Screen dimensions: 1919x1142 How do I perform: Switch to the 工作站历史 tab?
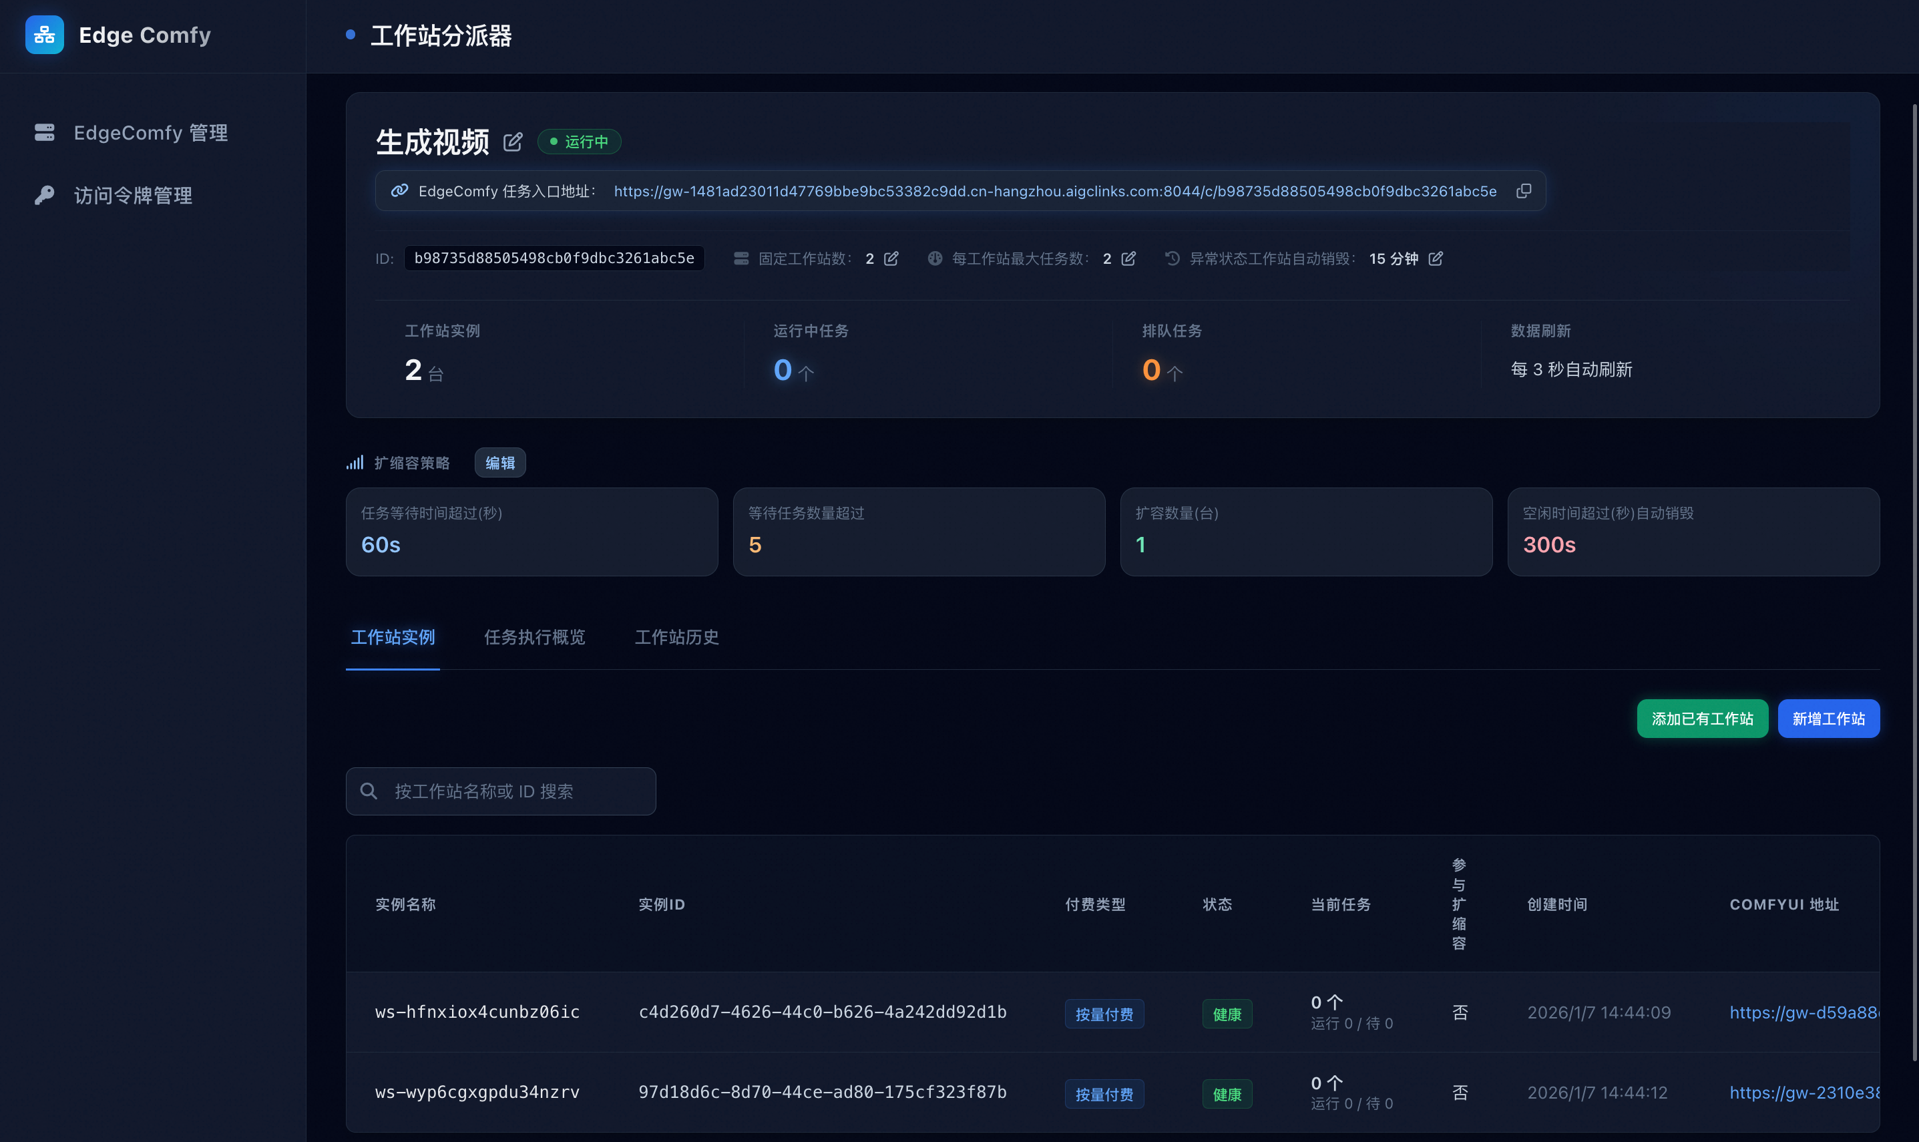pos(676,637)
